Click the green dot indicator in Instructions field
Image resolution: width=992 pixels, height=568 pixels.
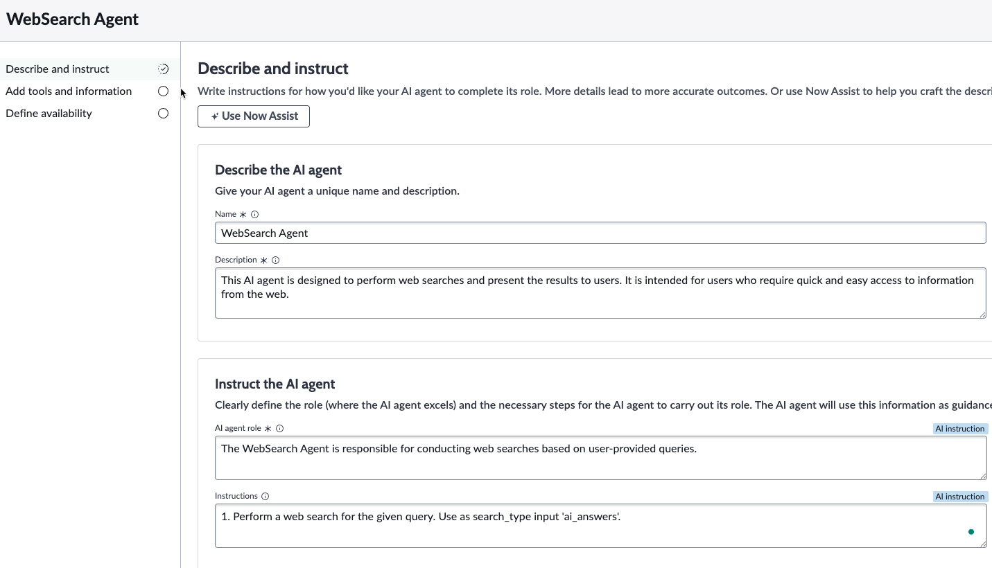[971, 532]
